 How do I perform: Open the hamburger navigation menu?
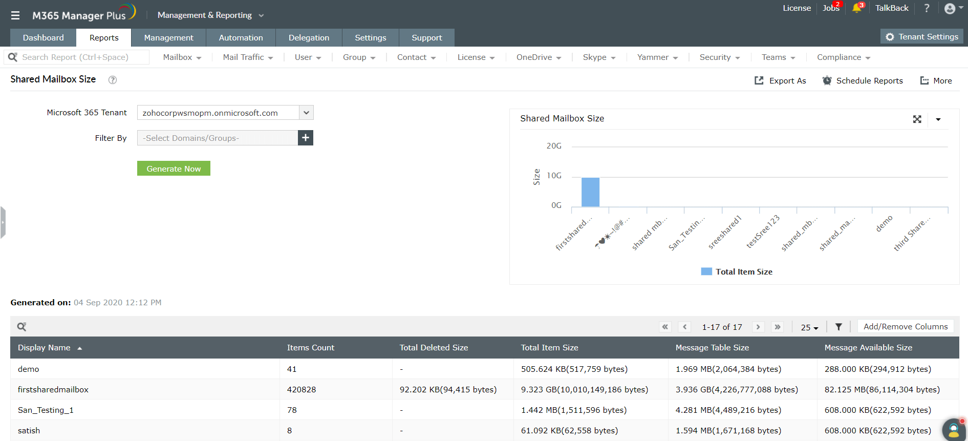15,15
